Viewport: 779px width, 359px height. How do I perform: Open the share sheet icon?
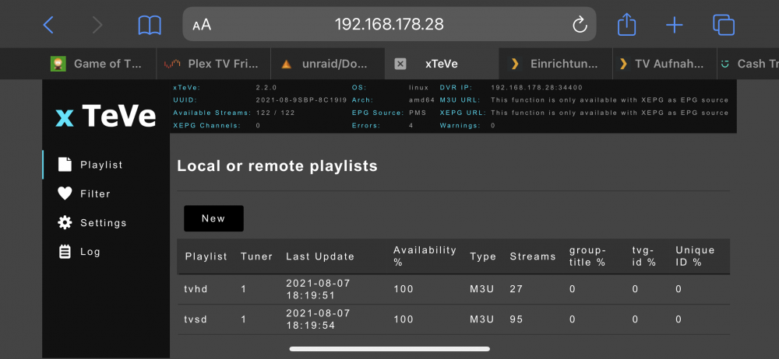pos(626,24)
